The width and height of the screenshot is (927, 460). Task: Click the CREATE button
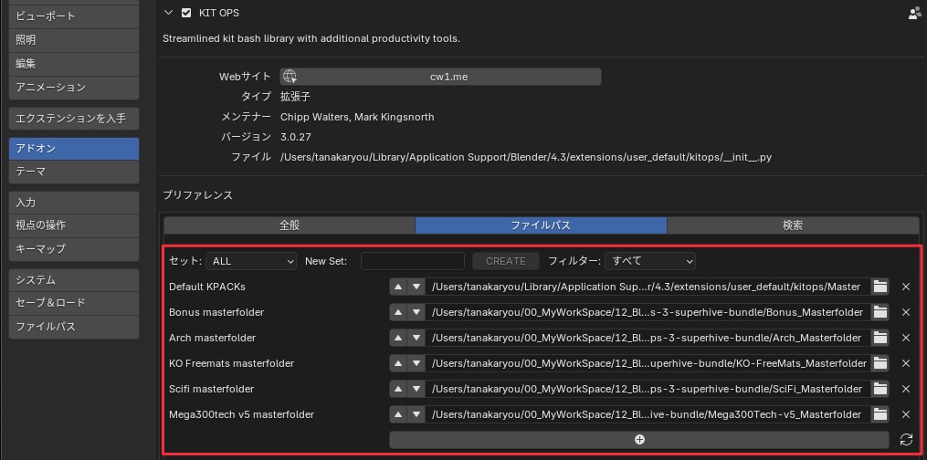tap(505, 260)
